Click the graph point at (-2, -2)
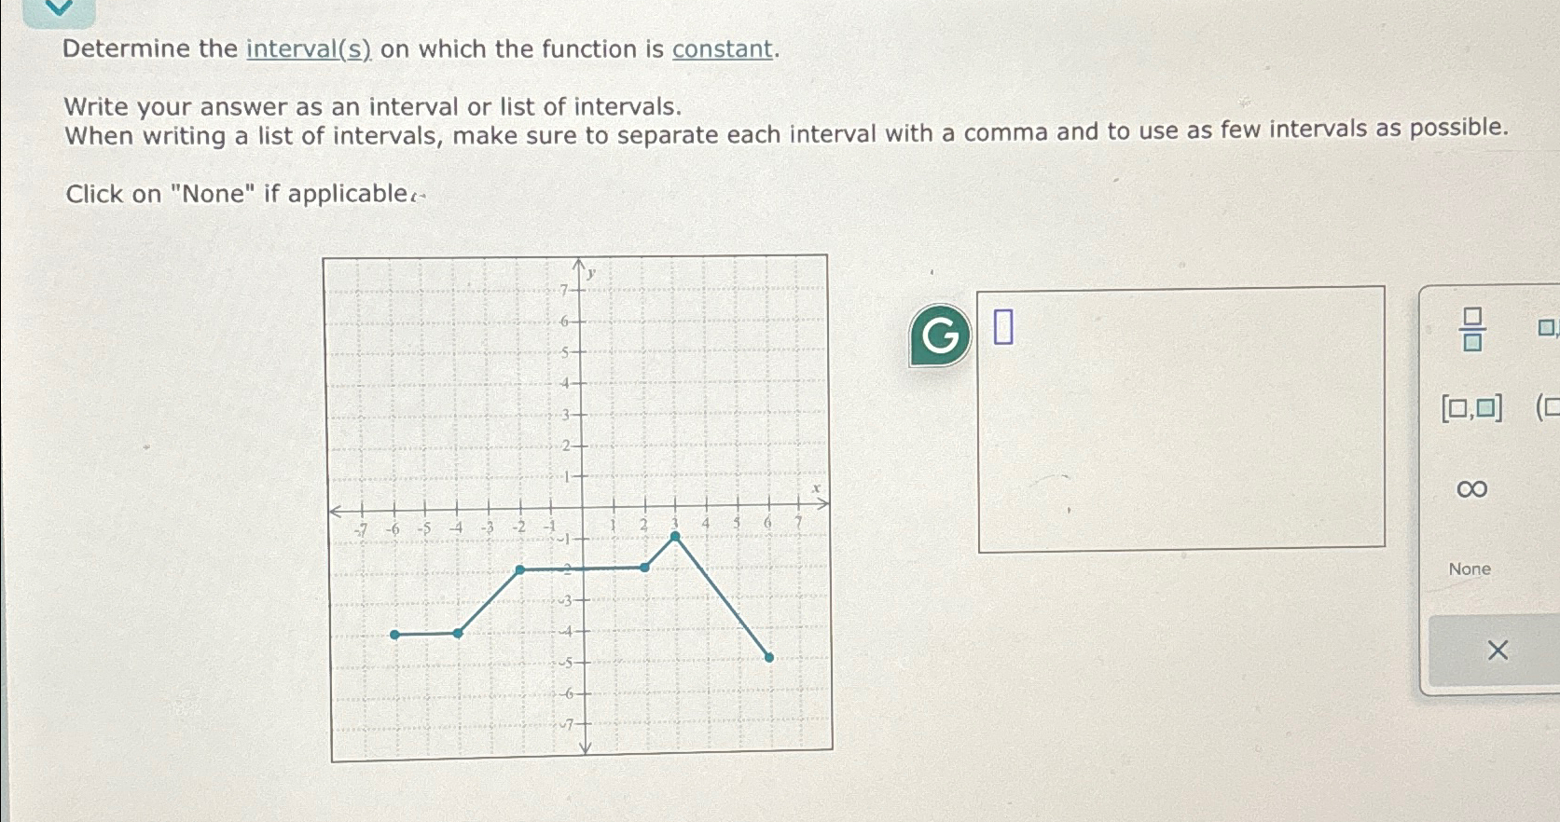The width and height of the screenshot is (1560, 822). (x=519, y=569)
